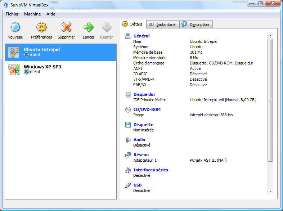283x211 pixels.
Task: Switch to the Description tab
Action: (x=196, y=24)
